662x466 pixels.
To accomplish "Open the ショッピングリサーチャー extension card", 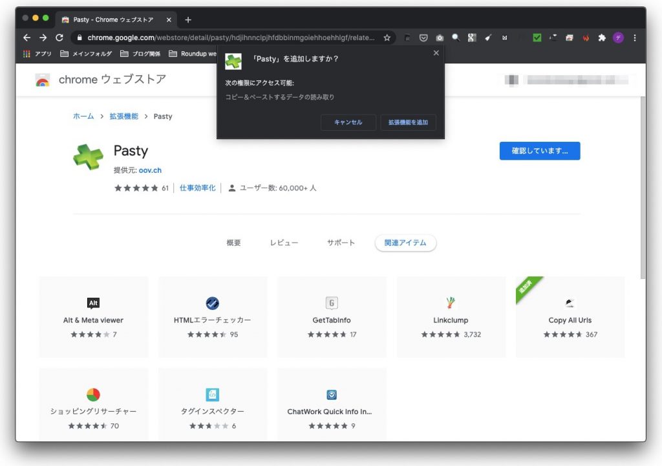I will point(93,405).
